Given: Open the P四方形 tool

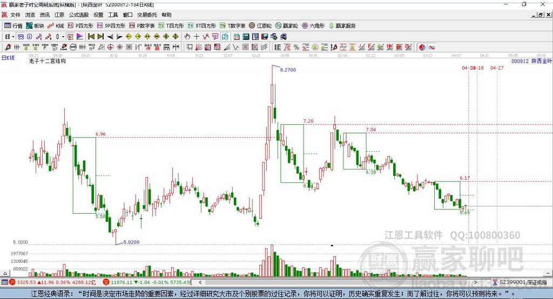Looking at the screenshot, I should 80,26.
